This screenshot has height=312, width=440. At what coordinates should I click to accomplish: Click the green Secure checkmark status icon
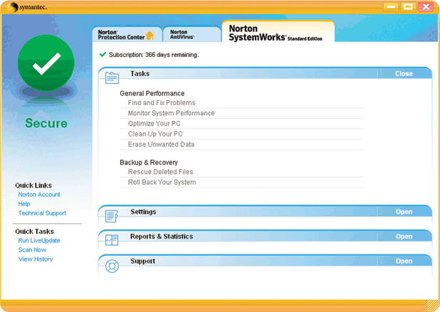[x=46, y=63]
